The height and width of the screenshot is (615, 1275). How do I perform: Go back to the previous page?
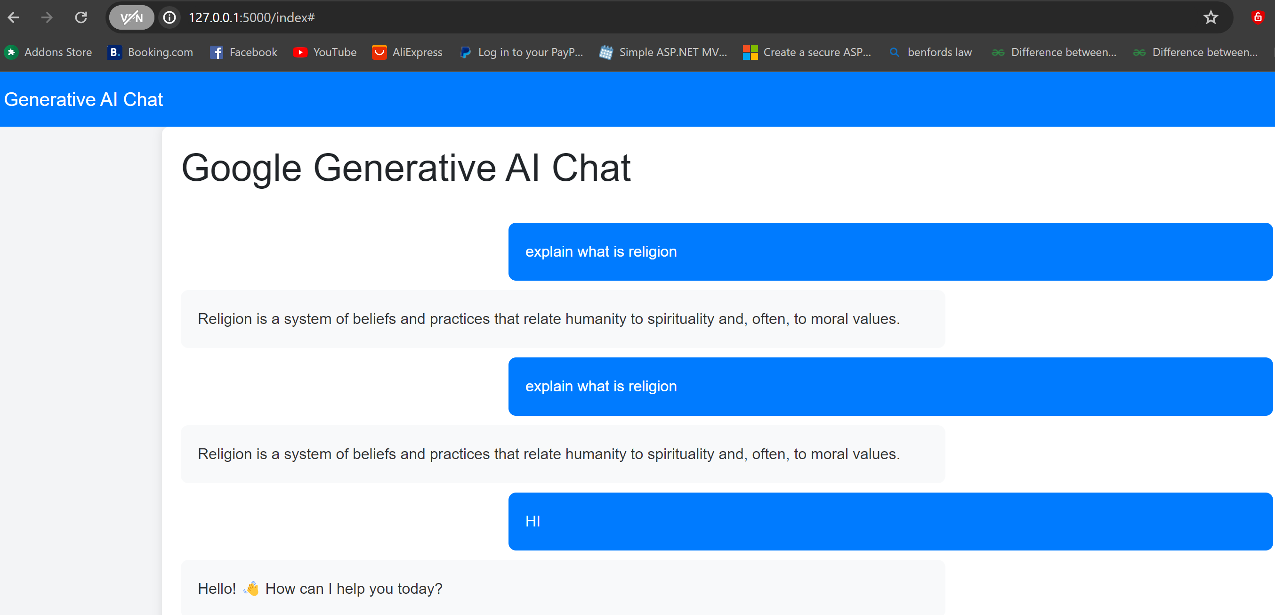pyautogui.click(x=14, y=17)
